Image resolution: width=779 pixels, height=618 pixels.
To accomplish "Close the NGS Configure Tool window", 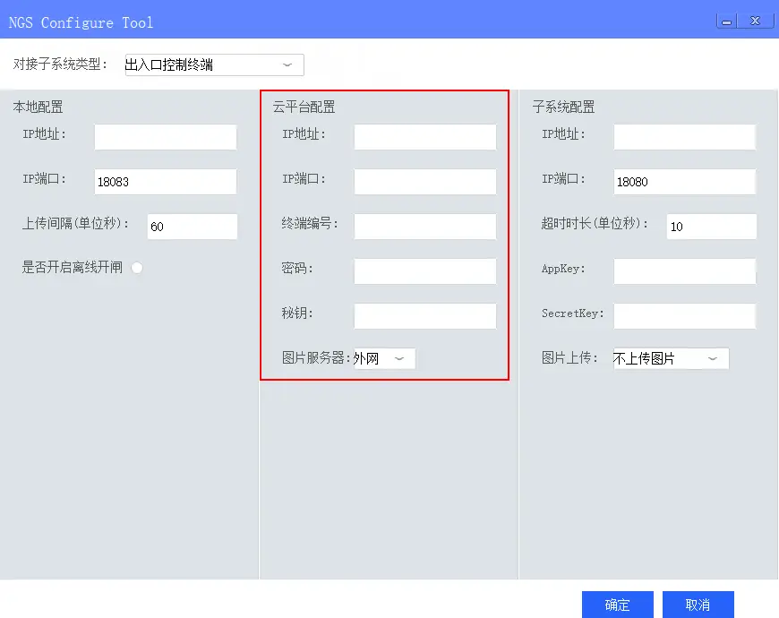I will click(757, 20).
